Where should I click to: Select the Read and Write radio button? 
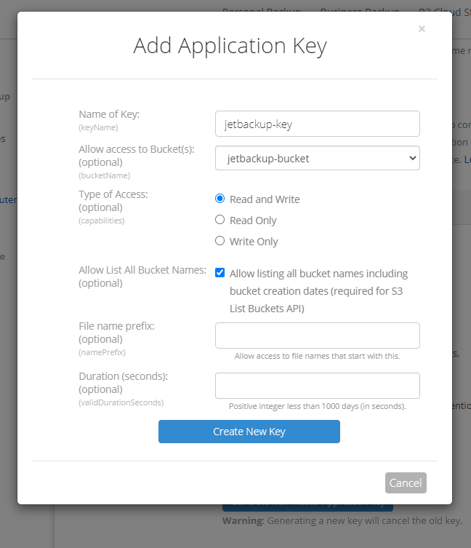click(x=220, y=199)
